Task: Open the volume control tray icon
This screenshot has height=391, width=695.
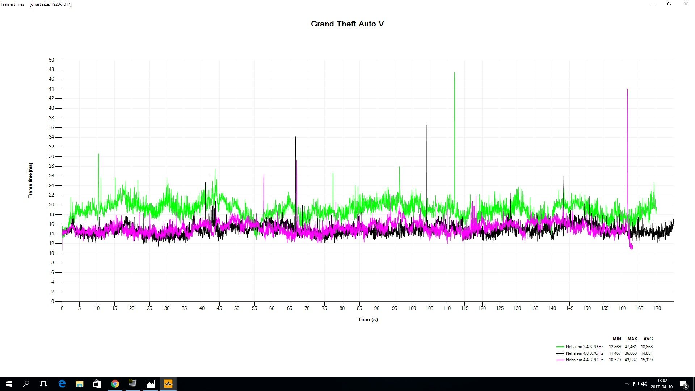Action: tap(644, 384)
